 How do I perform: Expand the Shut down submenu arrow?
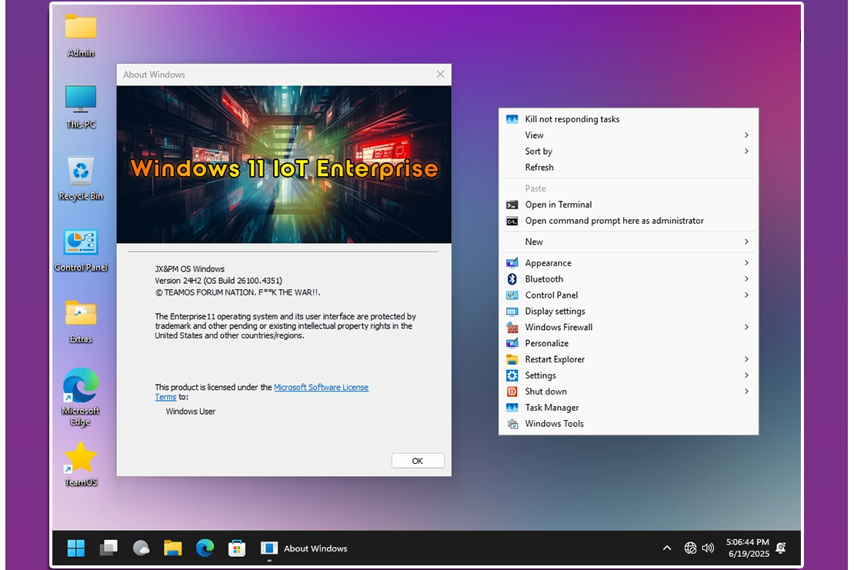point(746,392)
